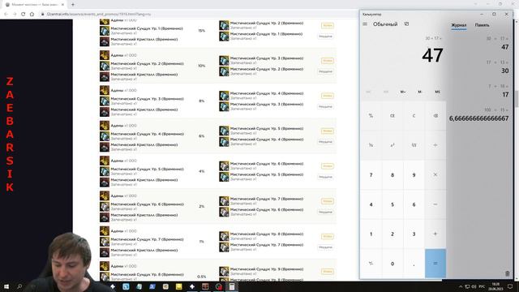Click the blue equals key
The image size is (519, 292).
[x=435, y=264]
